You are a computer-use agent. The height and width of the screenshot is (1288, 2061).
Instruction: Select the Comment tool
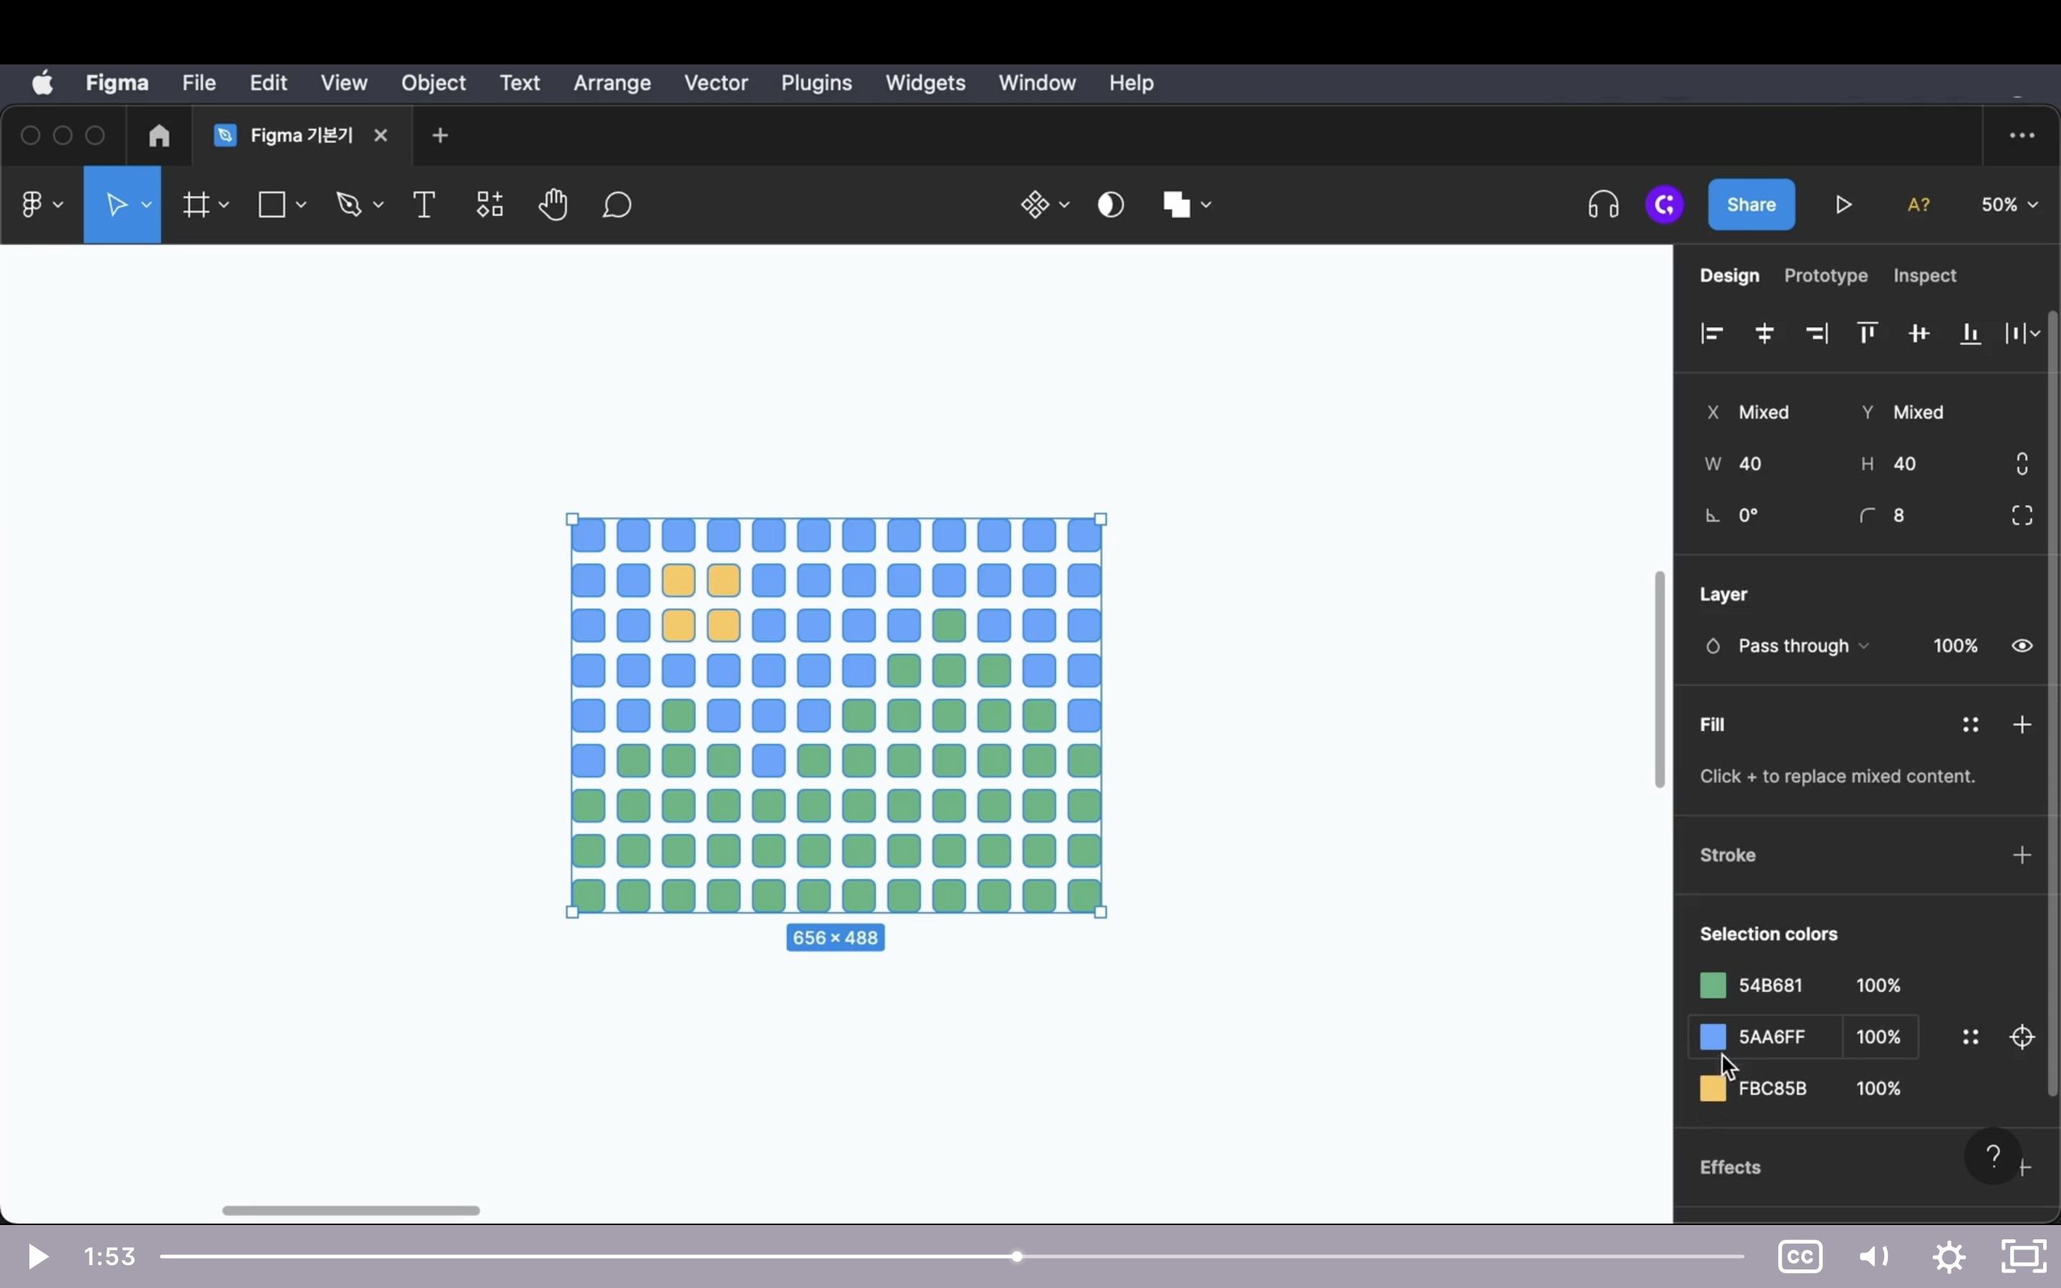[618, 205]
